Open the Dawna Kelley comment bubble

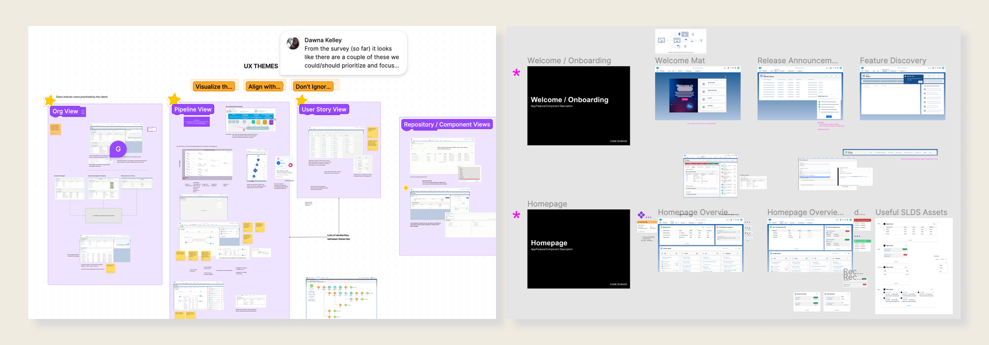click(x=344, y=53)
